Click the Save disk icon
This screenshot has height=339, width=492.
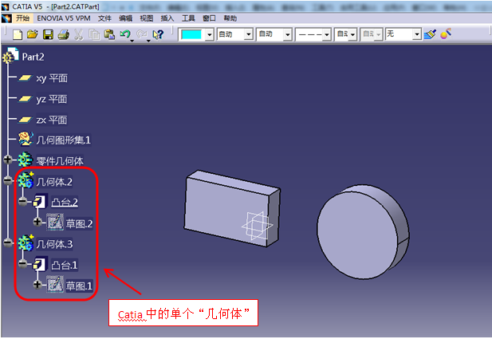pyautogui.click(x=47, y=34)
